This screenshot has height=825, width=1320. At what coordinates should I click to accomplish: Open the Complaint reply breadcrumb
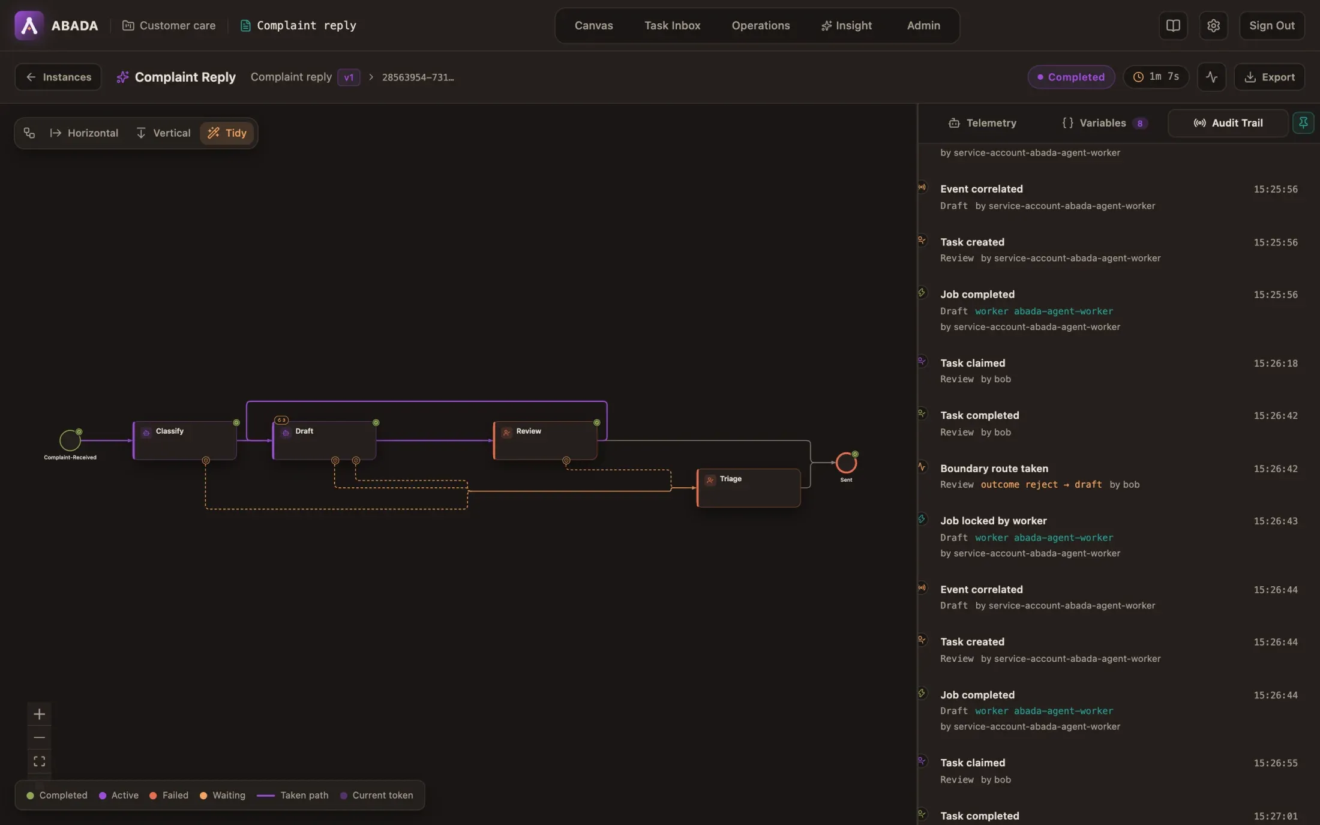(298, 25)
